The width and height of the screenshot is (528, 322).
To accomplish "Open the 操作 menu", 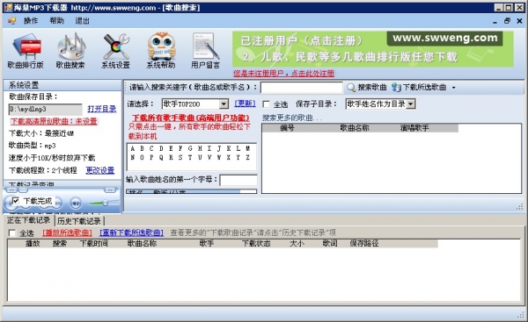I will click(x=31, y=21).
